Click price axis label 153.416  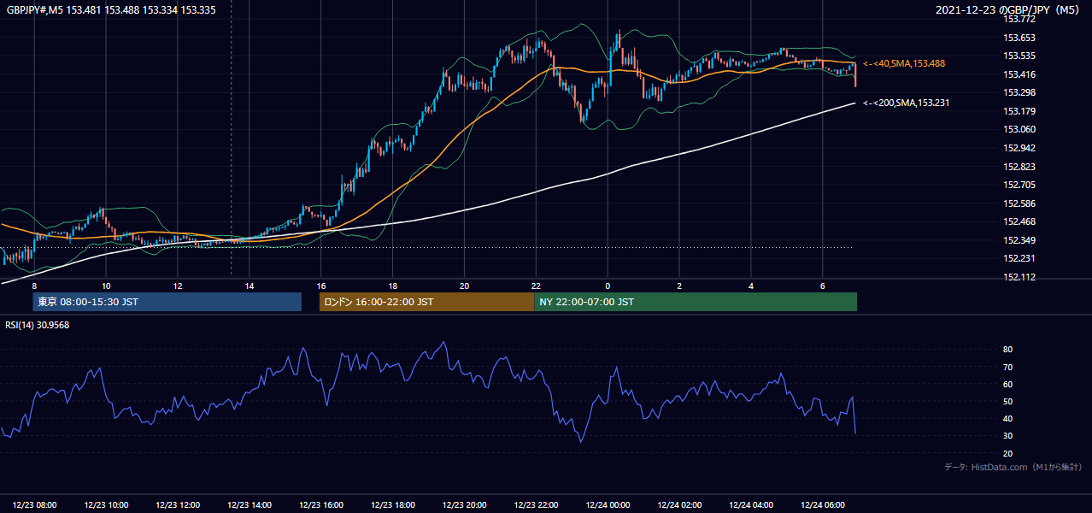1019,74
